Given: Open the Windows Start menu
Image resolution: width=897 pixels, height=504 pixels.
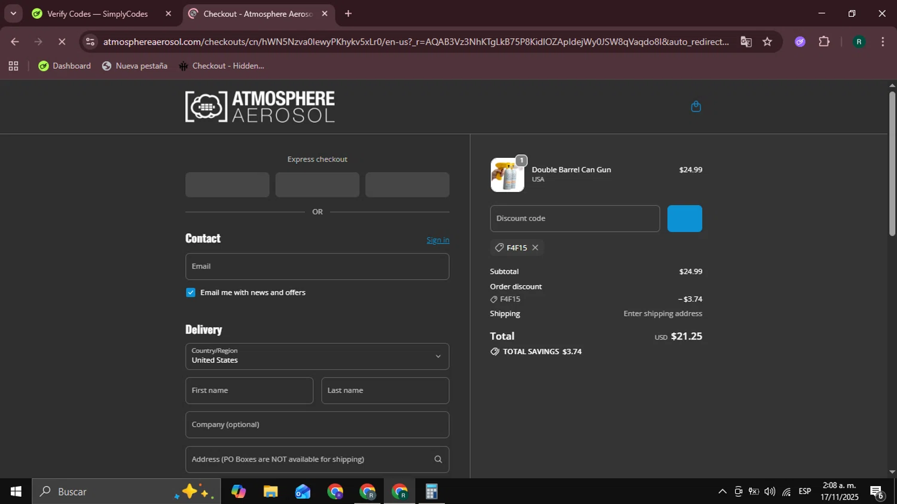Looking at the screenshot, I should (16, 491).
